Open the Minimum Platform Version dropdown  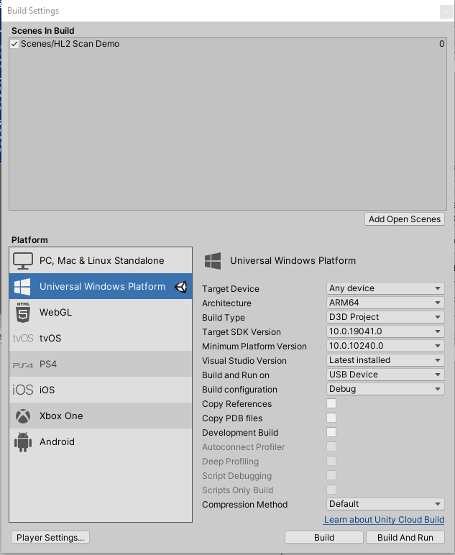tap(385, 346)
